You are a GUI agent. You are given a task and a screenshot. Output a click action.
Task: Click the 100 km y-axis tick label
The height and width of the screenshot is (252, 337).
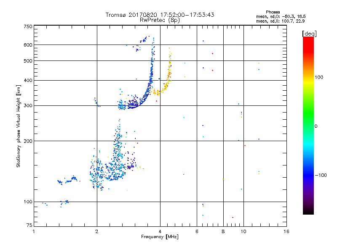[x=28, y=202]
